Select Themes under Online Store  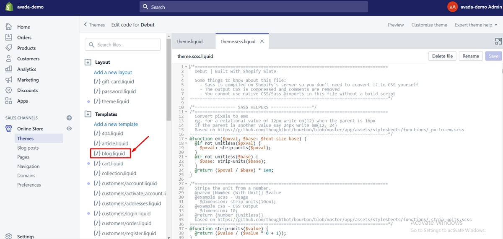[39, 138]
